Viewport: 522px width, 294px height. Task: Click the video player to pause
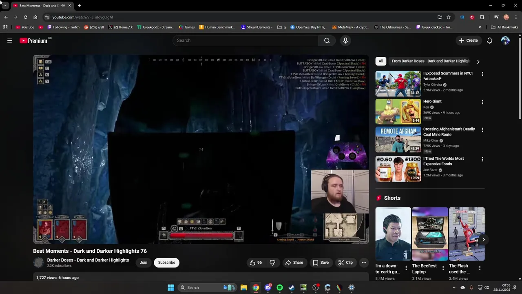pyautogui.click(x=201, y=149)
